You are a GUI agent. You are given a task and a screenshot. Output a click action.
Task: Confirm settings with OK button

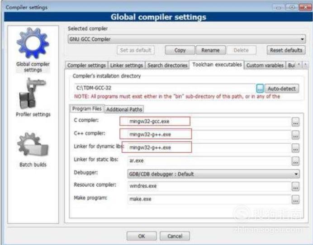[141, 236]
